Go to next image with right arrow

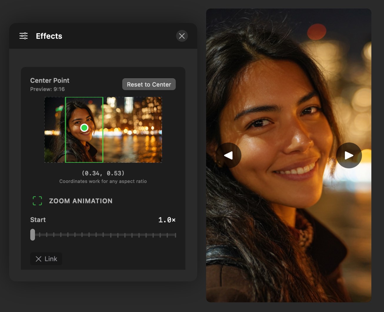(x=349, y=155)
